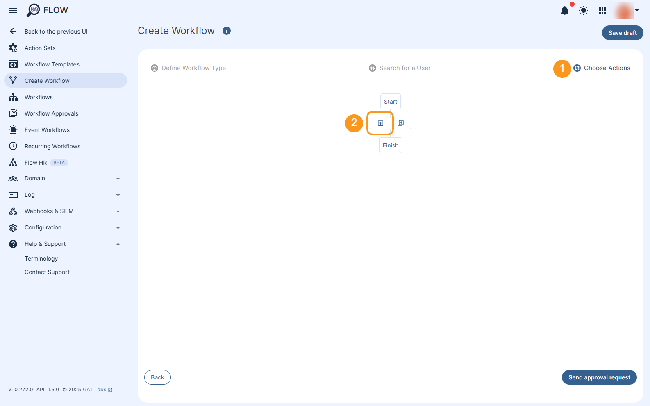Click the info icon beside Create Workflow
The image size is (650, 406).
click(227, 31)
